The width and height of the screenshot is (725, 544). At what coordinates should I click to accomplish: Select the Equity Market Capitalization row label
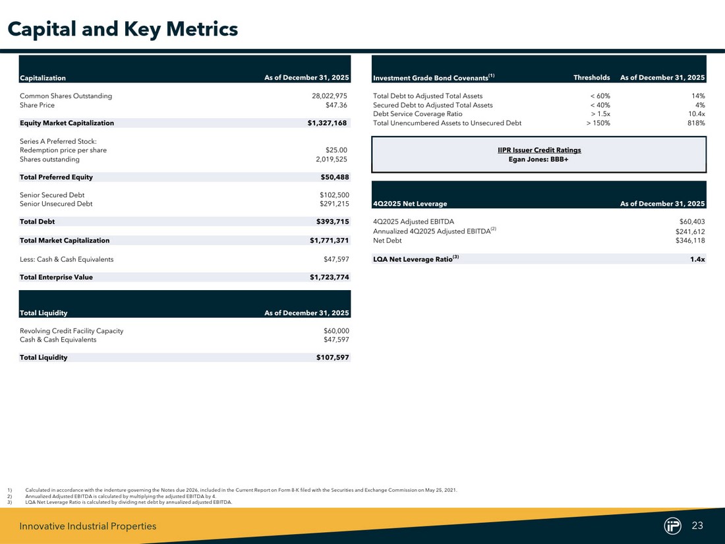[67, 123]
